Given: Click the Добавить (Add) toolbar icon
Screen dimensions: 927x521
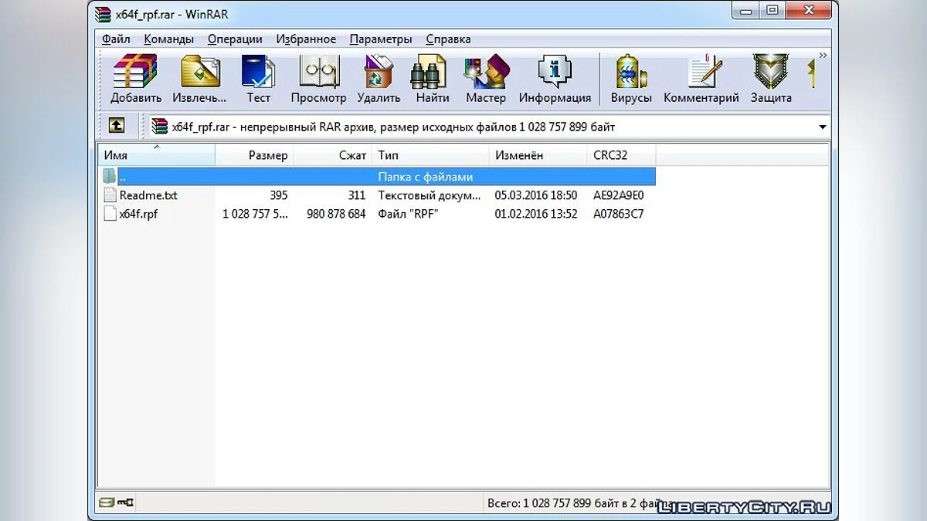Looking at the screenshot, I should pyautogui.click(x=135, y=73).
